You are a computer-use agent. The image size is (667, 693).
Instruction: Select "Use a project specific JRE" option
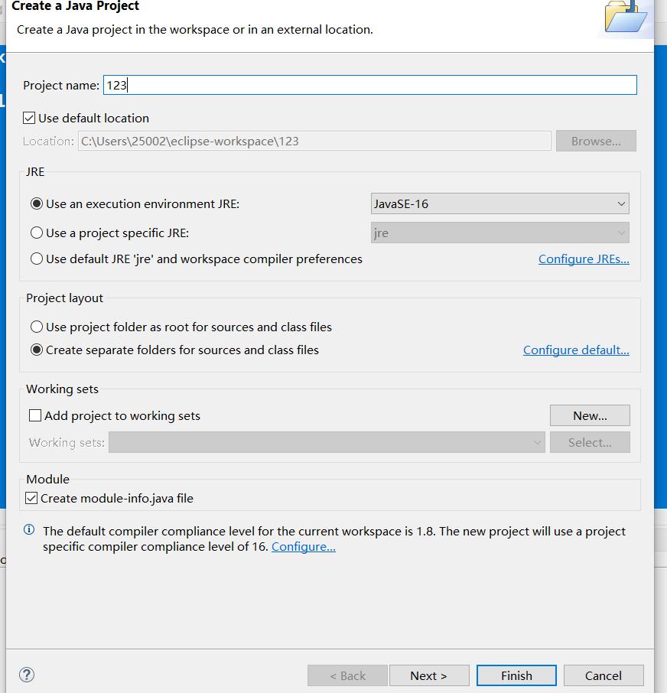(36, 231)
